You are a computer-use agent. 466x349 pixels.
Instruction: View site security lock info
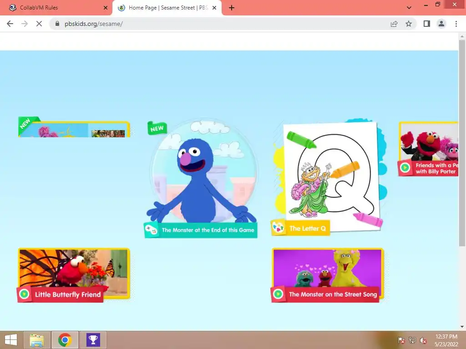[57, 24]
